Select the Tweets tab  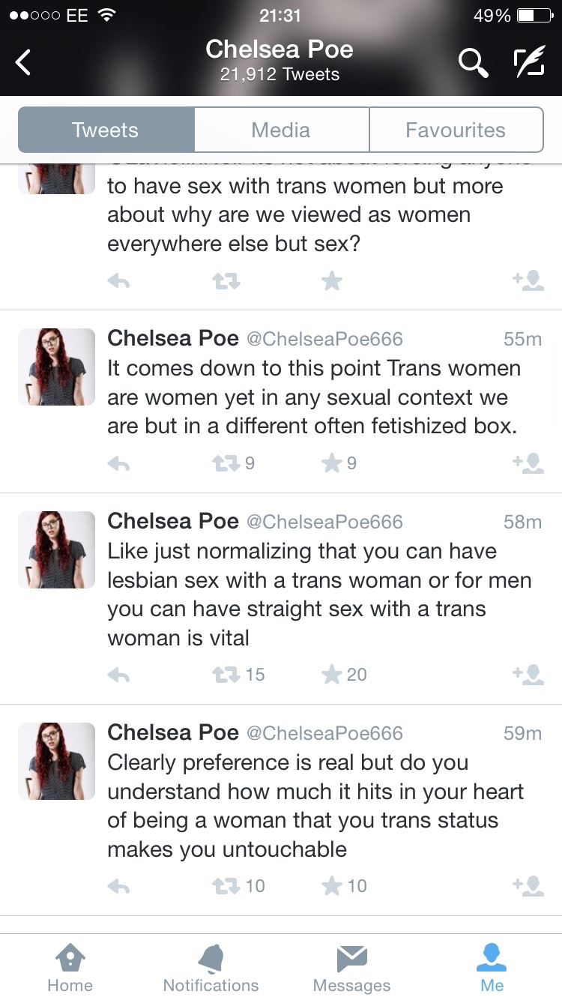coord(106,130)
